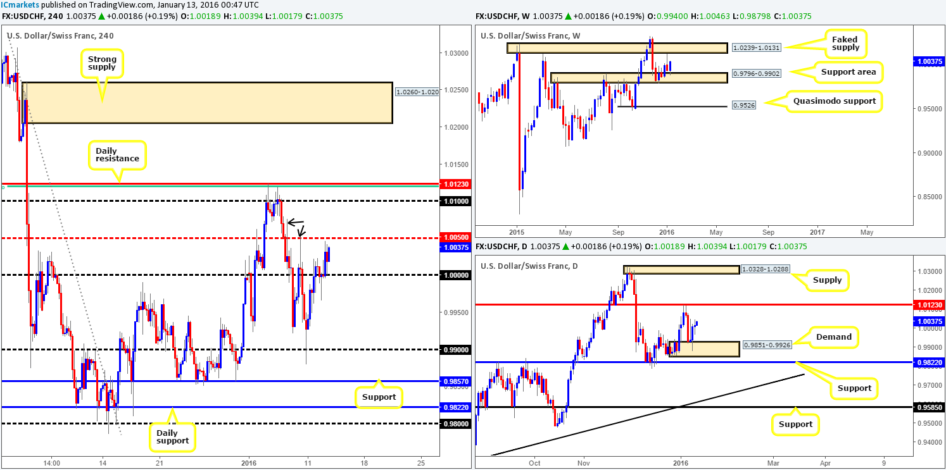Click the 'Supply' callout on daily chart
This screenshot has height=470, width=946.
pos(828,280)
